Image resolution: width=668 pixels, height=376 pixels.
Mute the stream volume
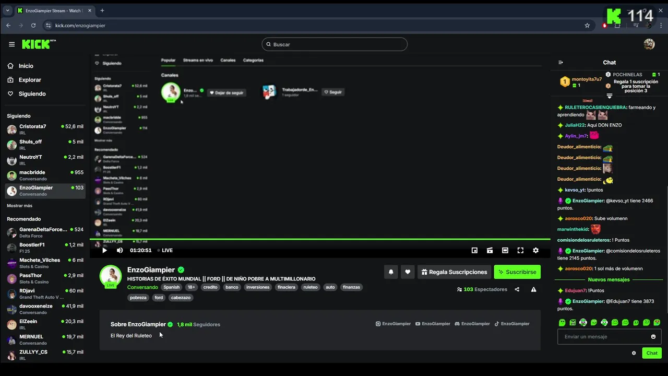tap(120, 250)
